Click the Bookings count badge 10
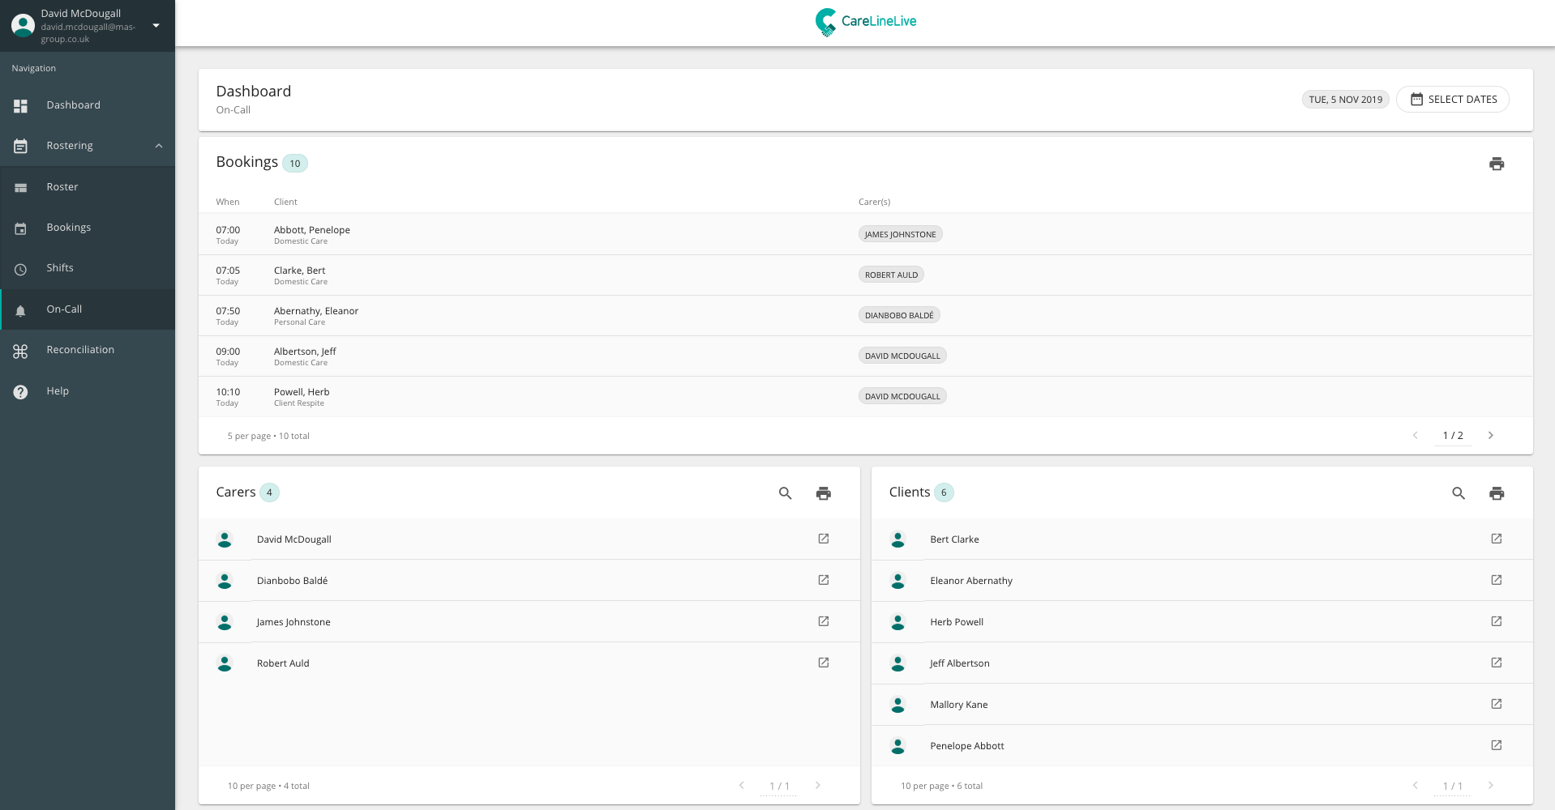The width and height of the screenshot is (1555, 810). (x=295, y=164)
